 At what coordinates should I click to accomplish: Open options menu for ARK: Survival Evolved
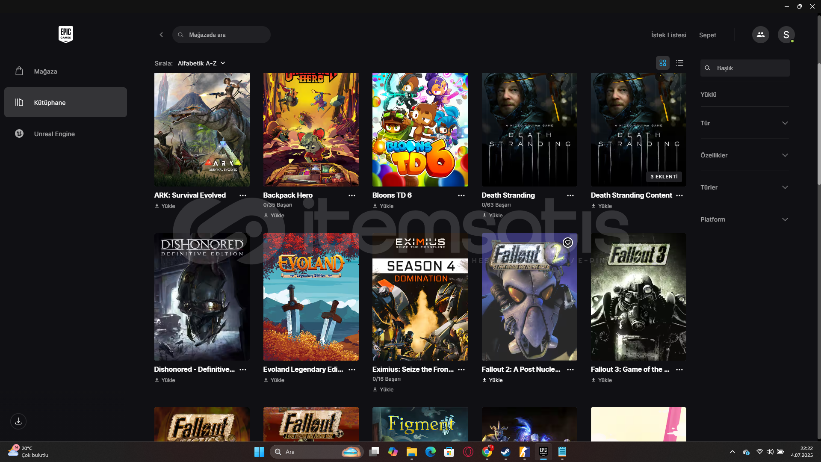[243, 195]
